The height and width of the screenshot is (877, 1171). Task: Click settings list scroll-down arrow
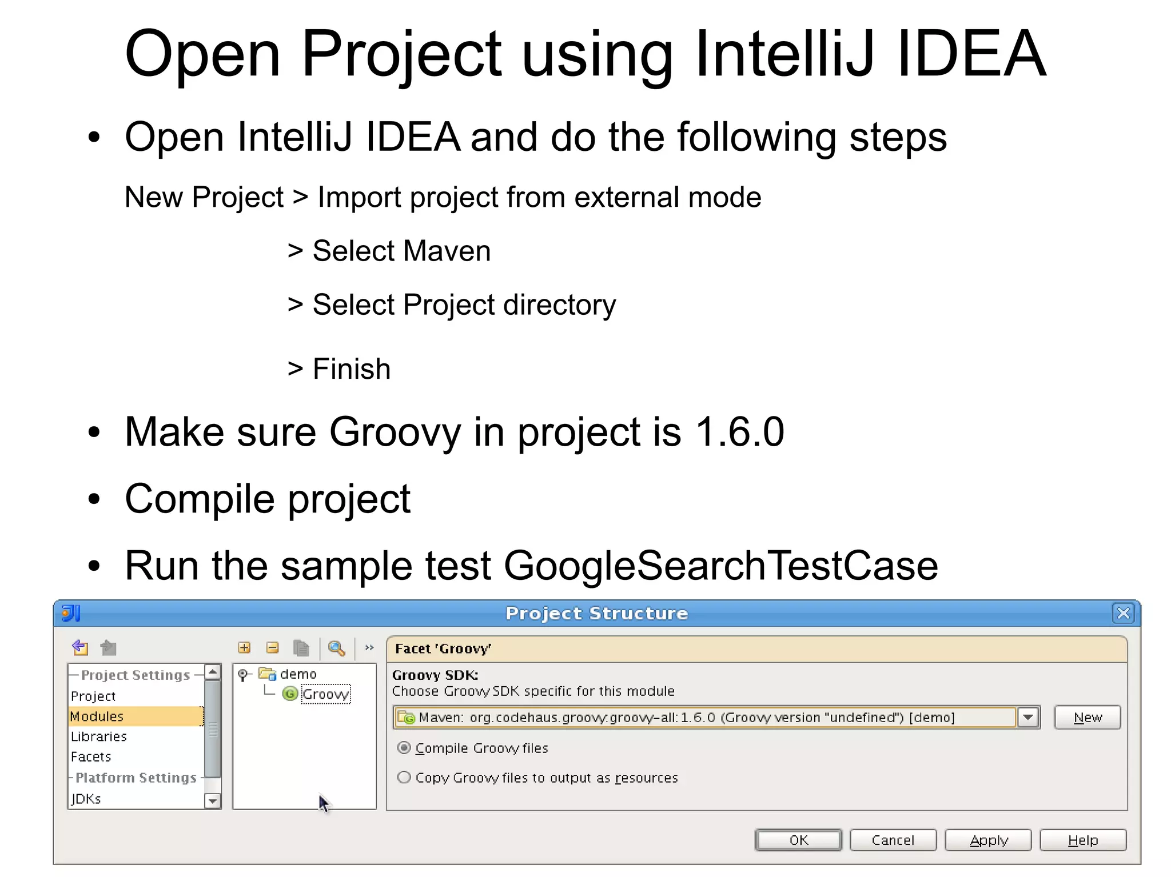(x=213, y=800)
